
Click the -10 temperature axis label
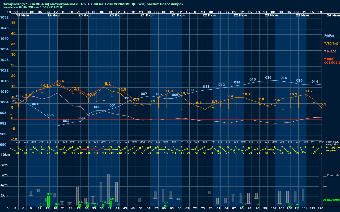pyautogui.click(x=14, y=139)
